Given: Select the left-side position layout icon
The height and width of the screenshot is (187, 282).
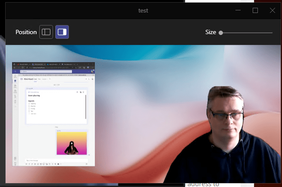Looking at the screenshot, I should [x=46, y=32].
